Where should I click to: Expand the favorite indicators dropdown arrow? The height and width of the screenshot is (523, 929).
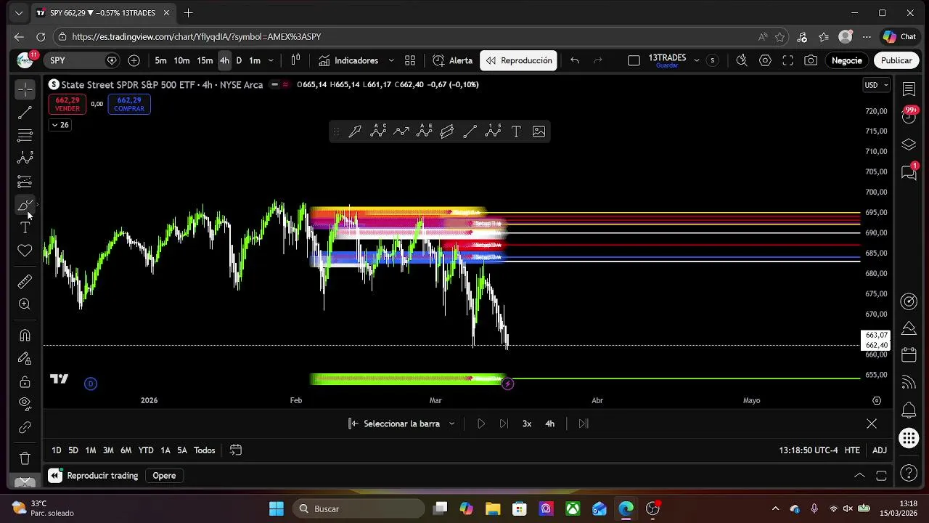390,60
